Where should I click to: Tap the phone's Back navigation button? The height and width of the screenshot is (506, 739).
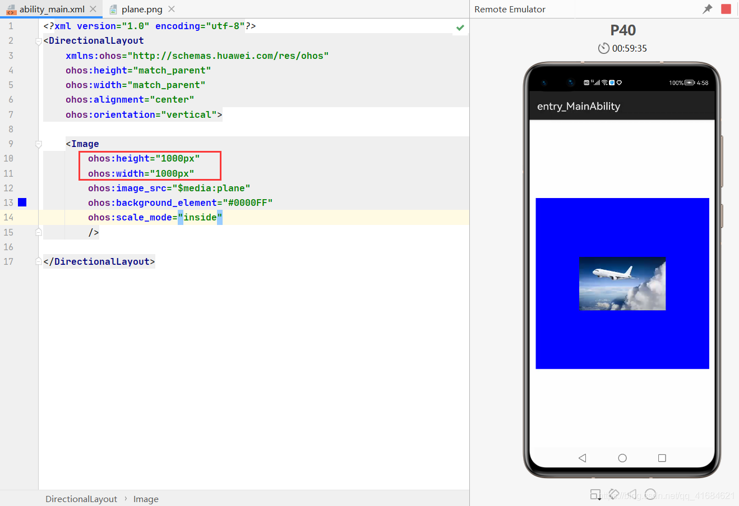tap(583, 458)
